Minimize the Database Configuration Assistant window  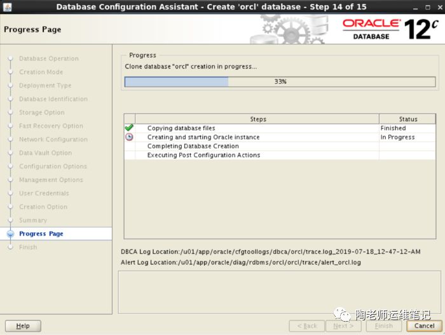click(416, 8)
